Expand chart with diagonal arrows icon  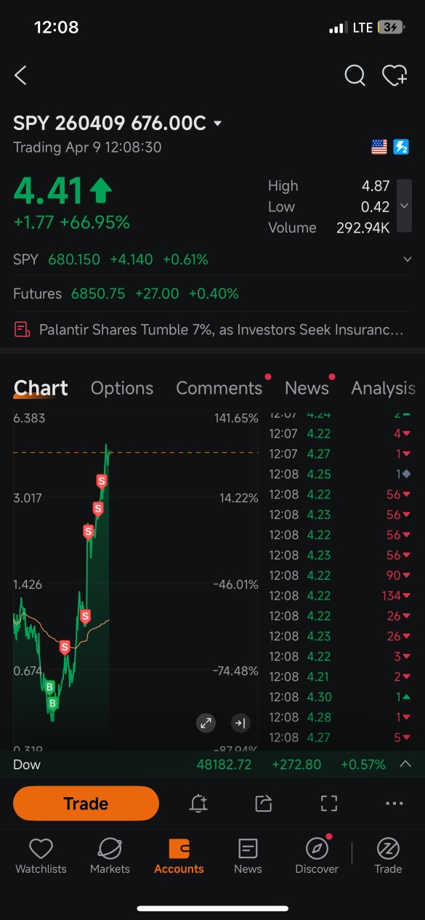[x=206, y=723]
